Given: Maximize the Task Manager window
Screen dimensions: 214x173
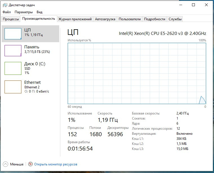Looking at the screenshot, I should tap(193, 5).
